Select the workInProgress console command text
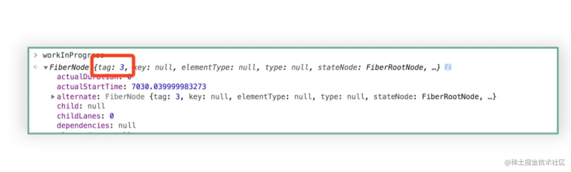The width and height of the screenshot is (571, 172). (73, 56)
